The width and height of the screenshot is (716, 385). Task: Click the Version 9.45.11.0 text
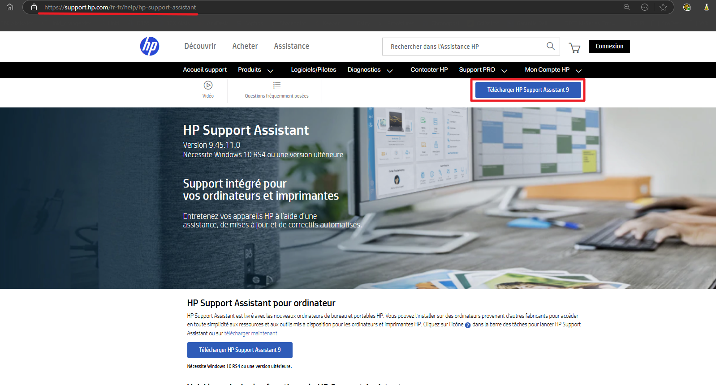[x=211, y=145]
